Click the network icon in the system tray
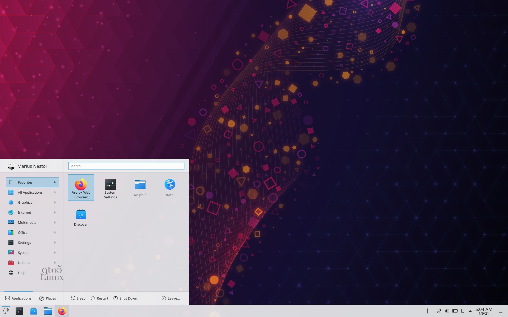508x317 pixels. (x=463, y=311)
